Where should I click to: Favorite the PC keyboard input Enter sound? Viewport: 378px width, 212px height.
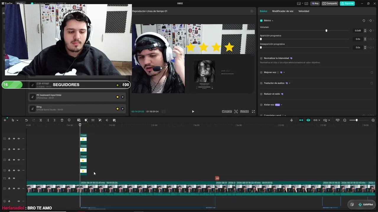pos(117,97)
